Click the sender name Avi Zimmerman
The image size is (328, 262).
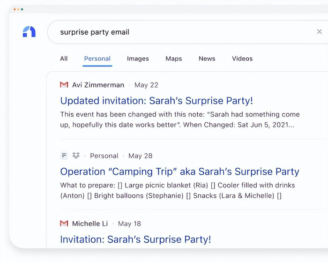[x=98, y=85]
